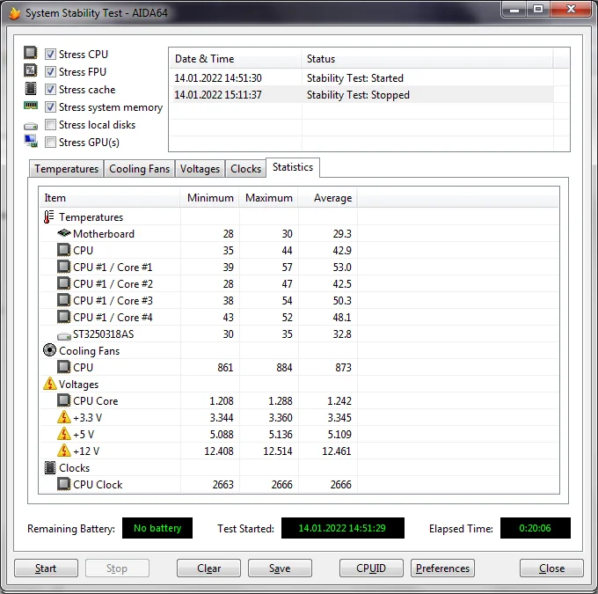This screenshot has height=594, width=598.
Task: Click the ST3250318AS row label
Action: coord(104,334)
